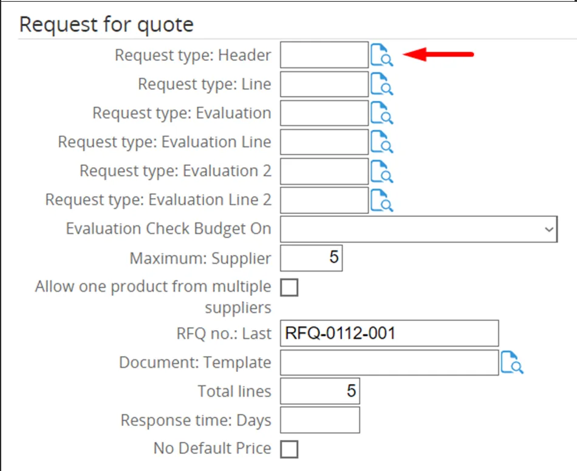This screenshot has width=577, height=471.
Task: Expand the Evaluation Check Budget On dropdown
Action: pos(418,229)
